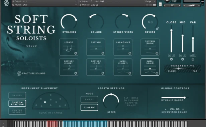Shift keyswitch range with left arrow
Viewport: 206px width, 127px height.
166,109
